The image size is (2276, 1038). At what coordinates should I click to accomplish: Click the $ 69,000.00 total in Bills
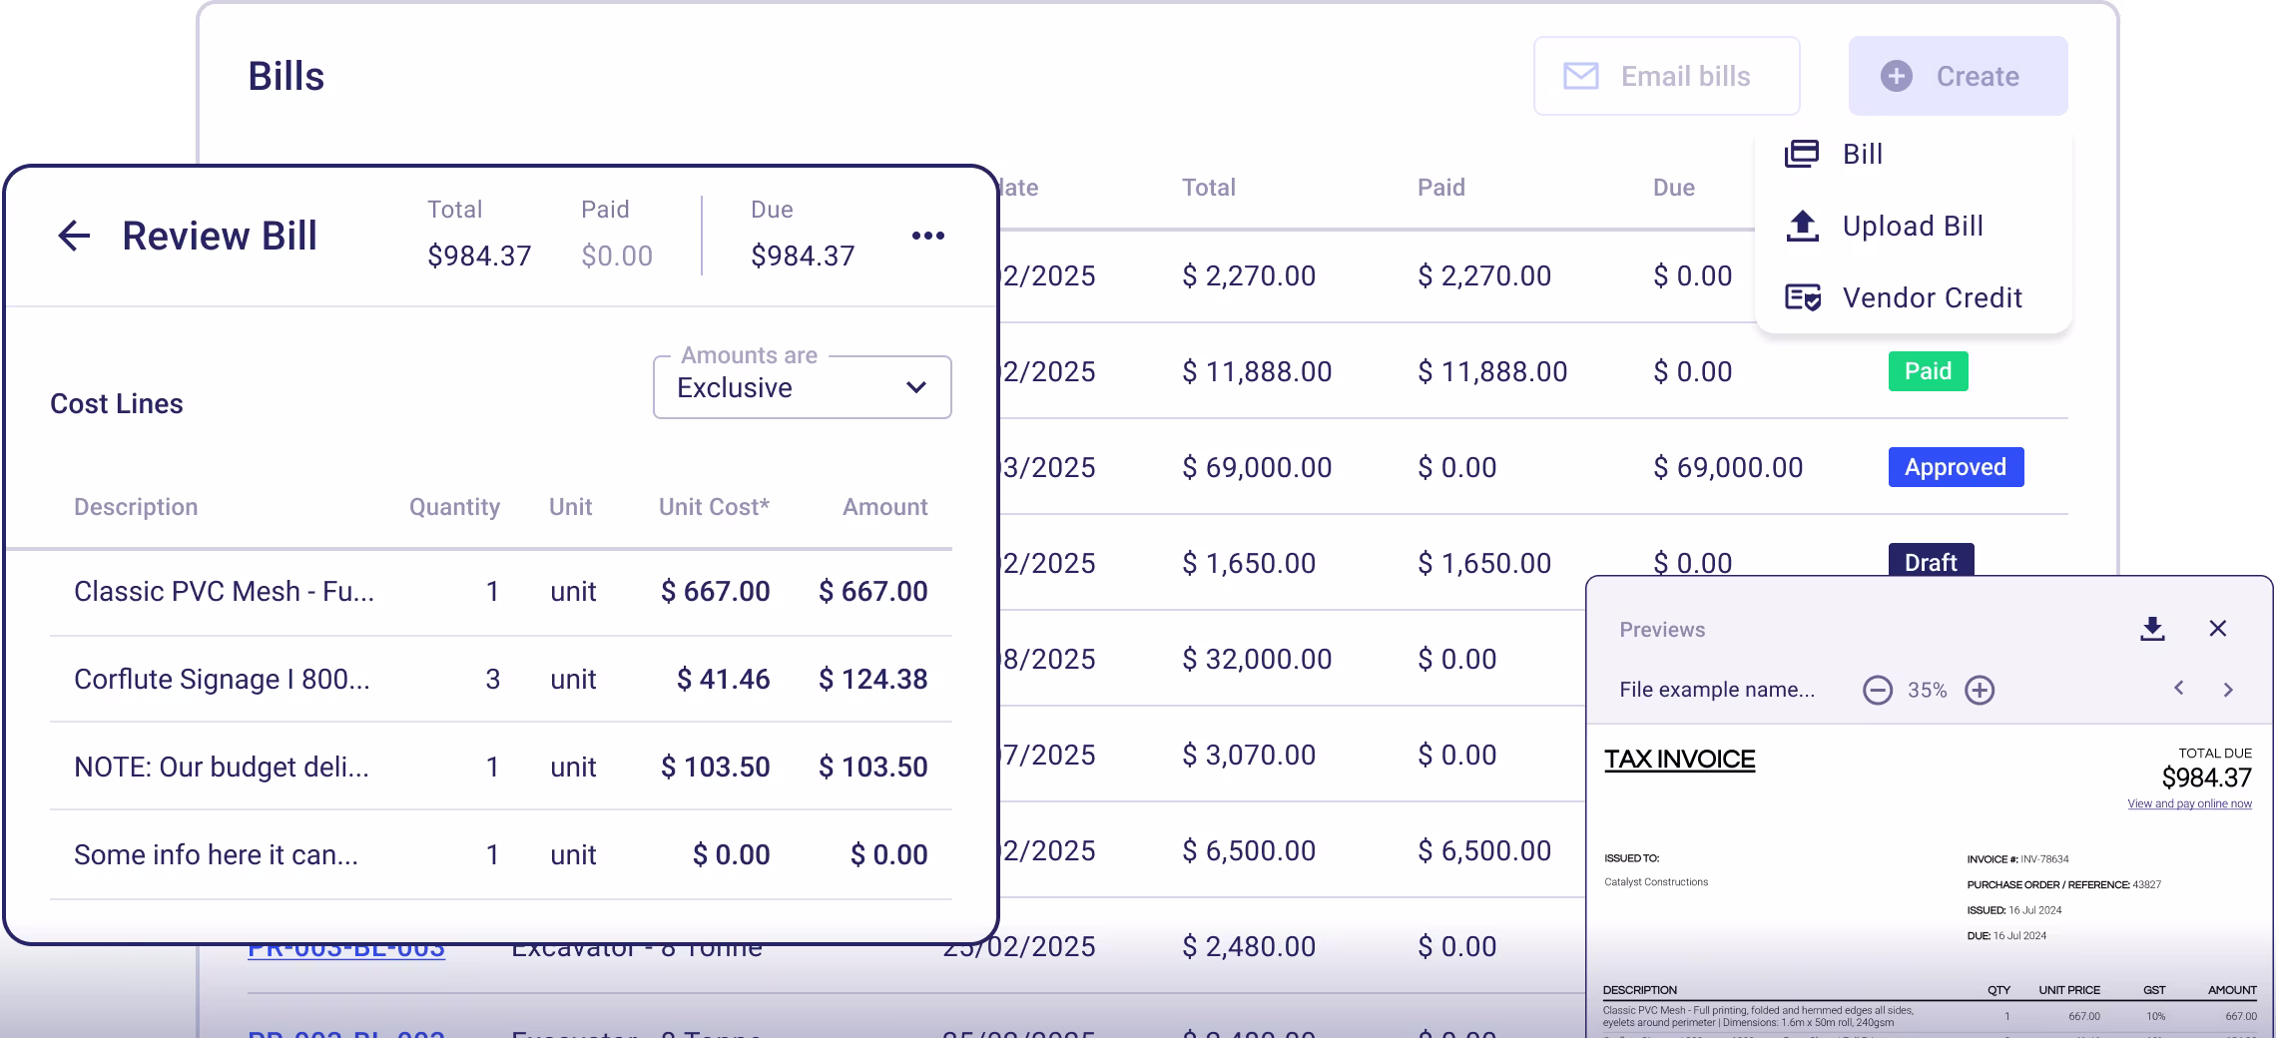point(1257,467)
